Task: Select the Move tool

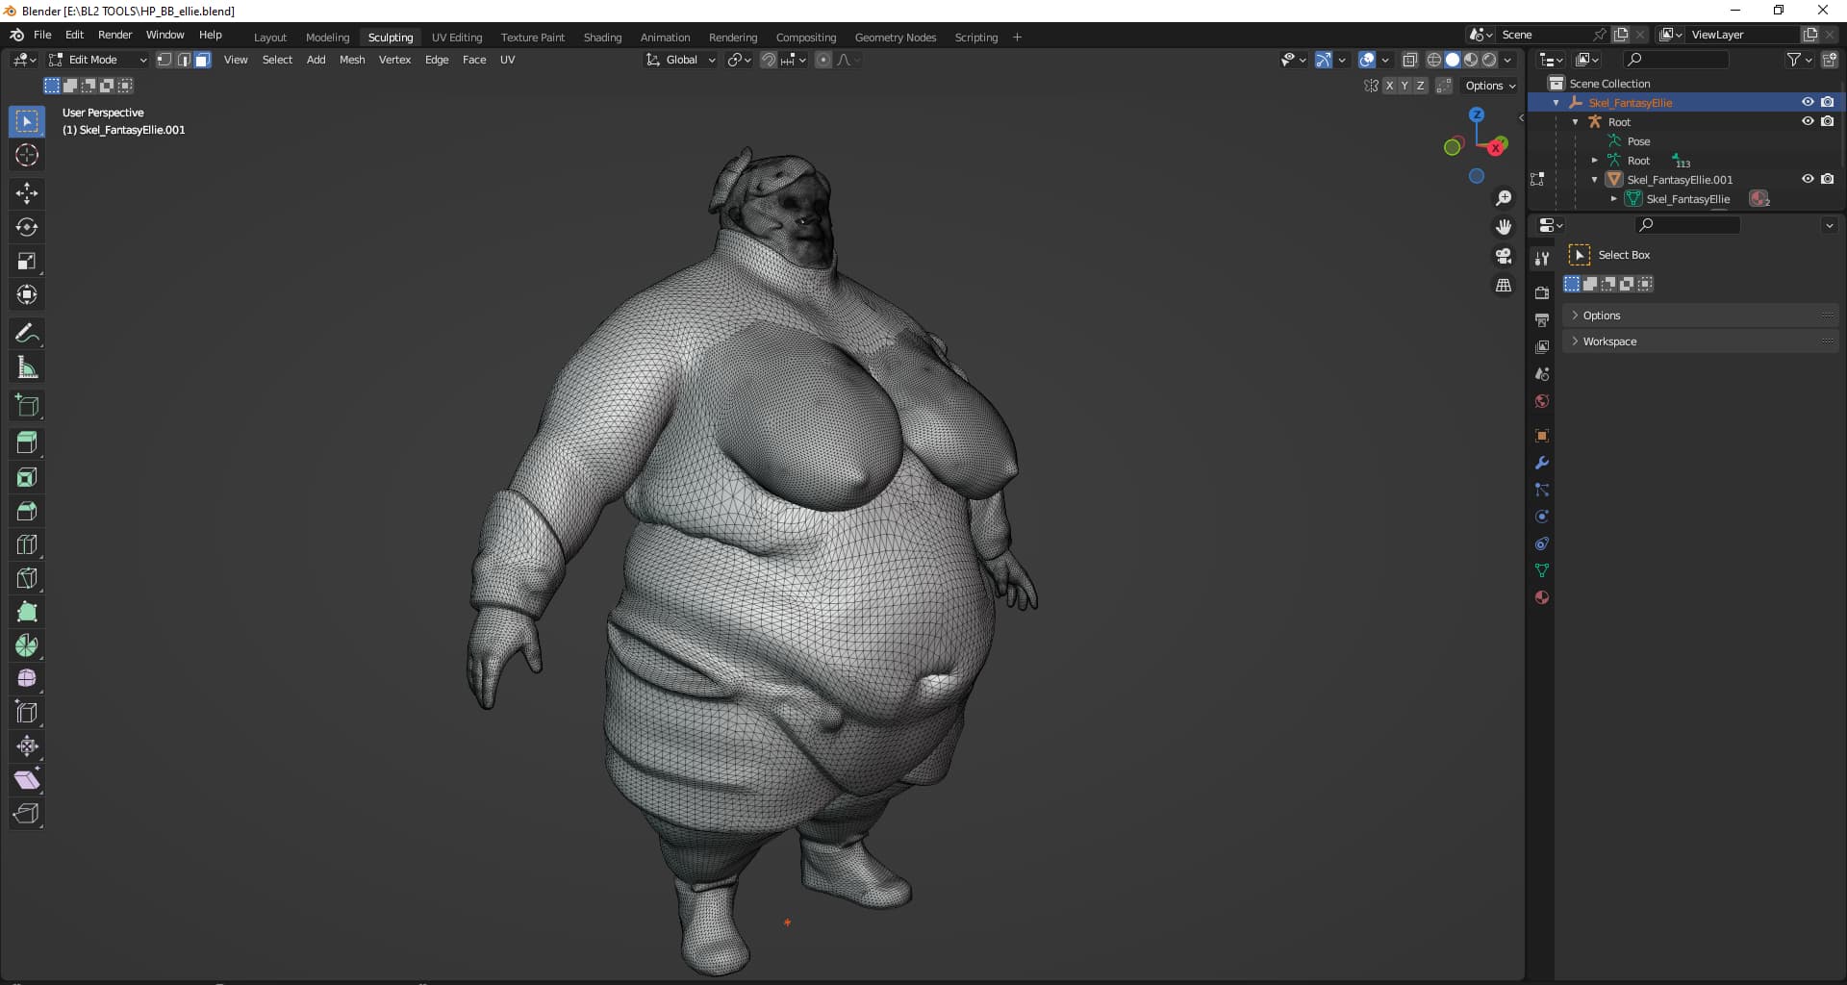Action: coord(27,193)
